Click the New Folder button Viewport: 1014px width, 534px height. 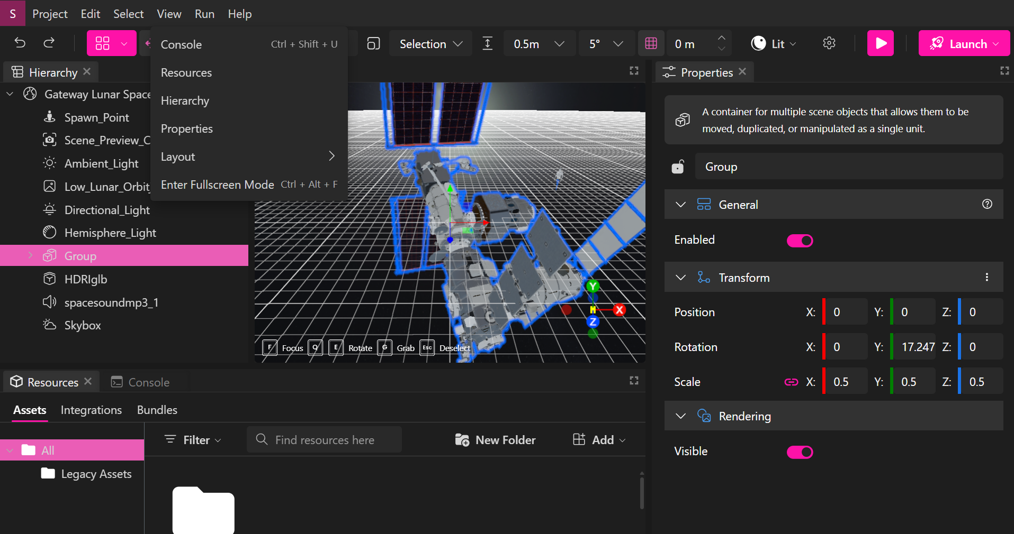[x=495, y=440]
